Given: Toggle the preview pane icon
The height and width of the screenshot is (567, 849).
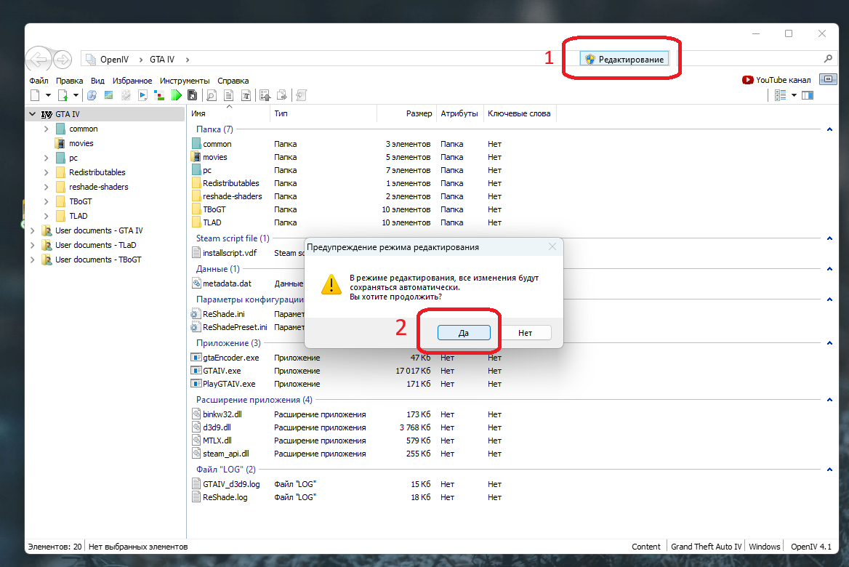Looking at the screenshot, I should 808,95.
